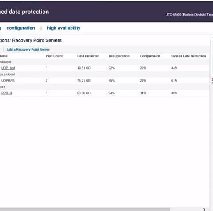This screenshot has width=213, height=211.
Task: Sort by the Deduplication column header
Action: [x=119, y=56]
